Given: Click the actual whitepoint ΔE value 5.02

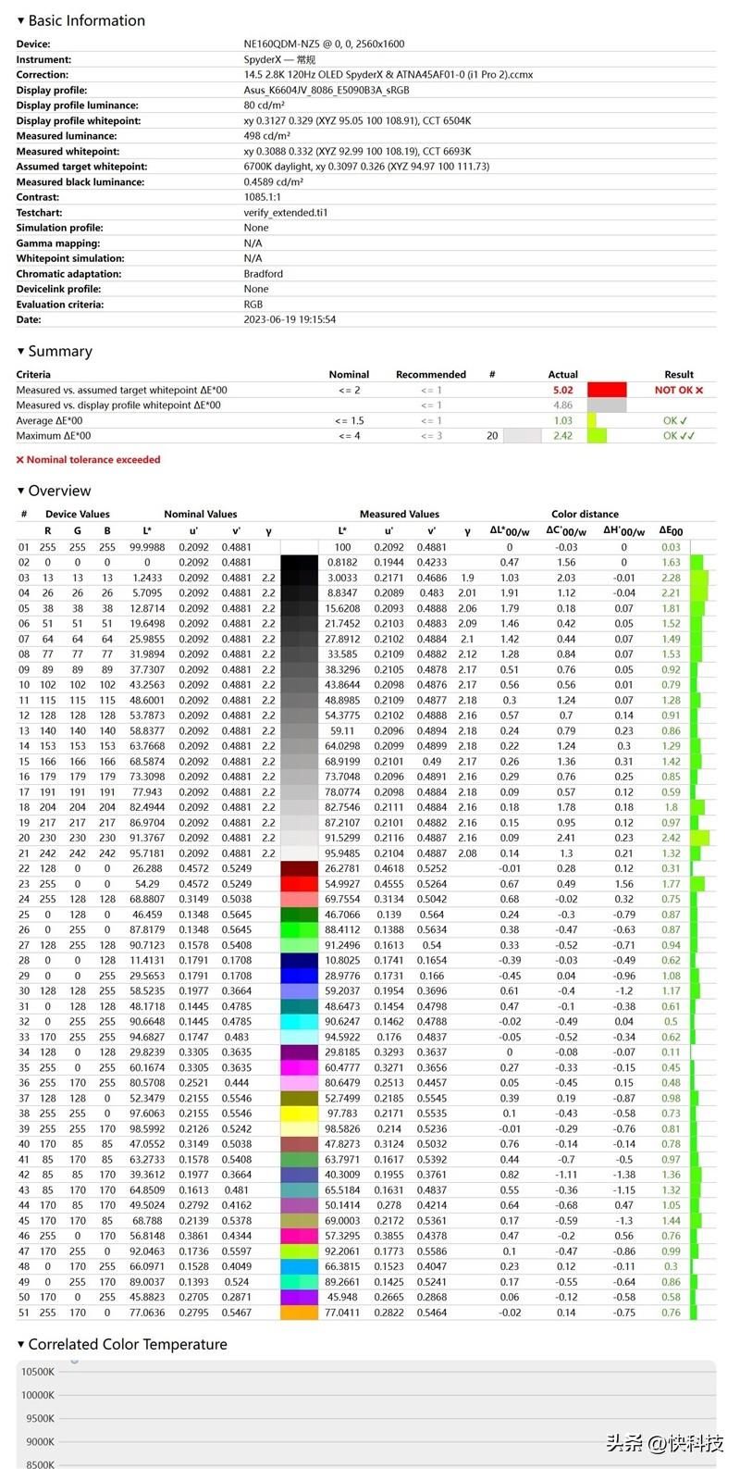Looking at the screenshot, I should tap(563, 391).
